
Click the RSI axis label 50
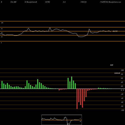pyautogui.click(x=2, y=33)
